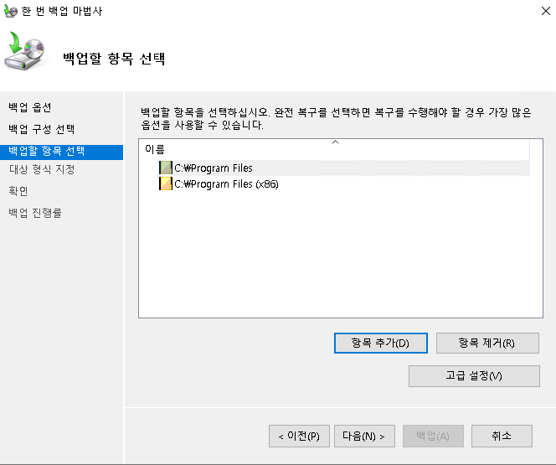Open the 백업 진행률 step
The width and height of the screenshot is (556, 465).
tap(35, 213)
